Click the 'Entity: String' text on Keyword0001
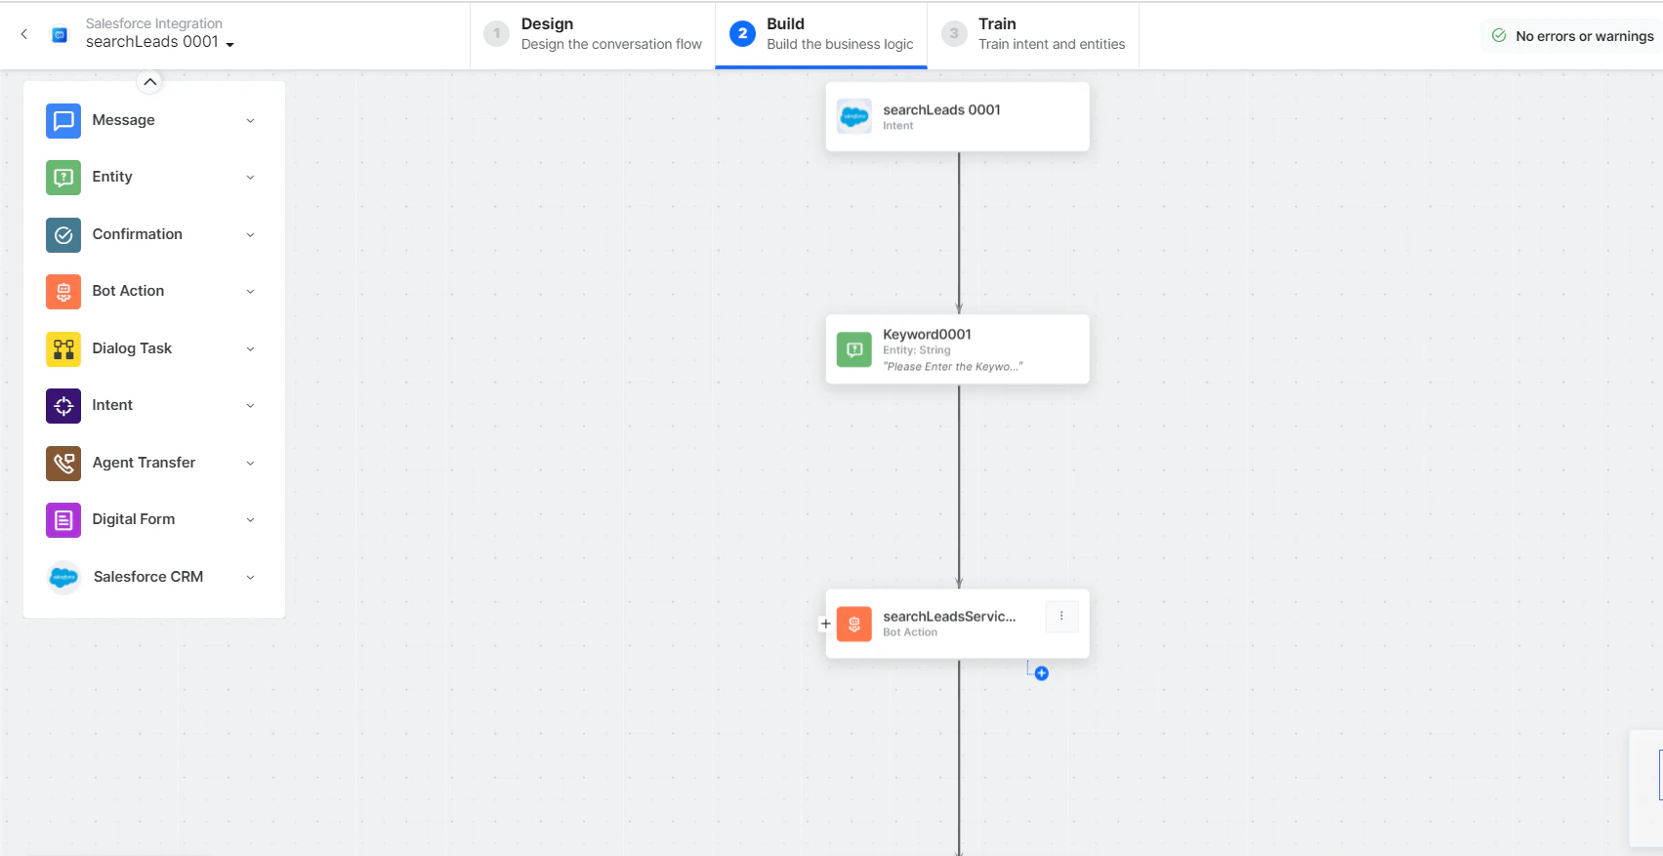Viewport: 1663px width, 856px height. coord(917,350)
